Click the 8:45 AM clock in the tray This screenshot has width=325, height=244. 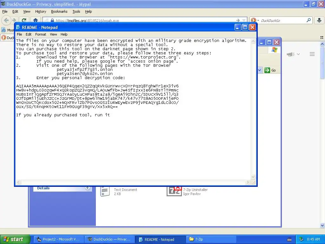[x=313, y=239]
